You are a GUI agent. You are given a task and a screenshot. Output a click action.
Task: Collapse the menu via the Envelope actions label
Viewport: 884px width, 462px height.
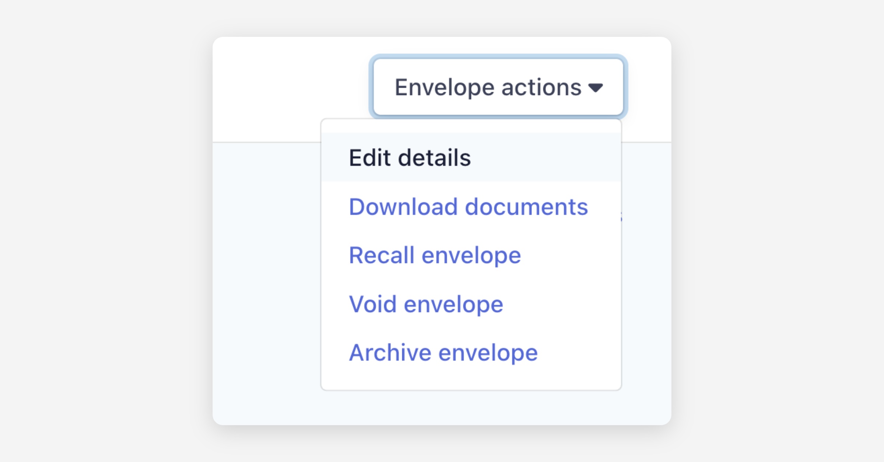[x=488, y=88]
